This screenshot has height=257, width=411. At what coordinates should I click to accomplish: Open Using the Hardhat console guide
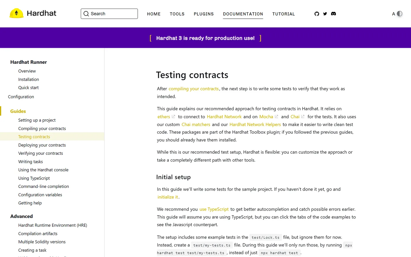tap(43, 170)
